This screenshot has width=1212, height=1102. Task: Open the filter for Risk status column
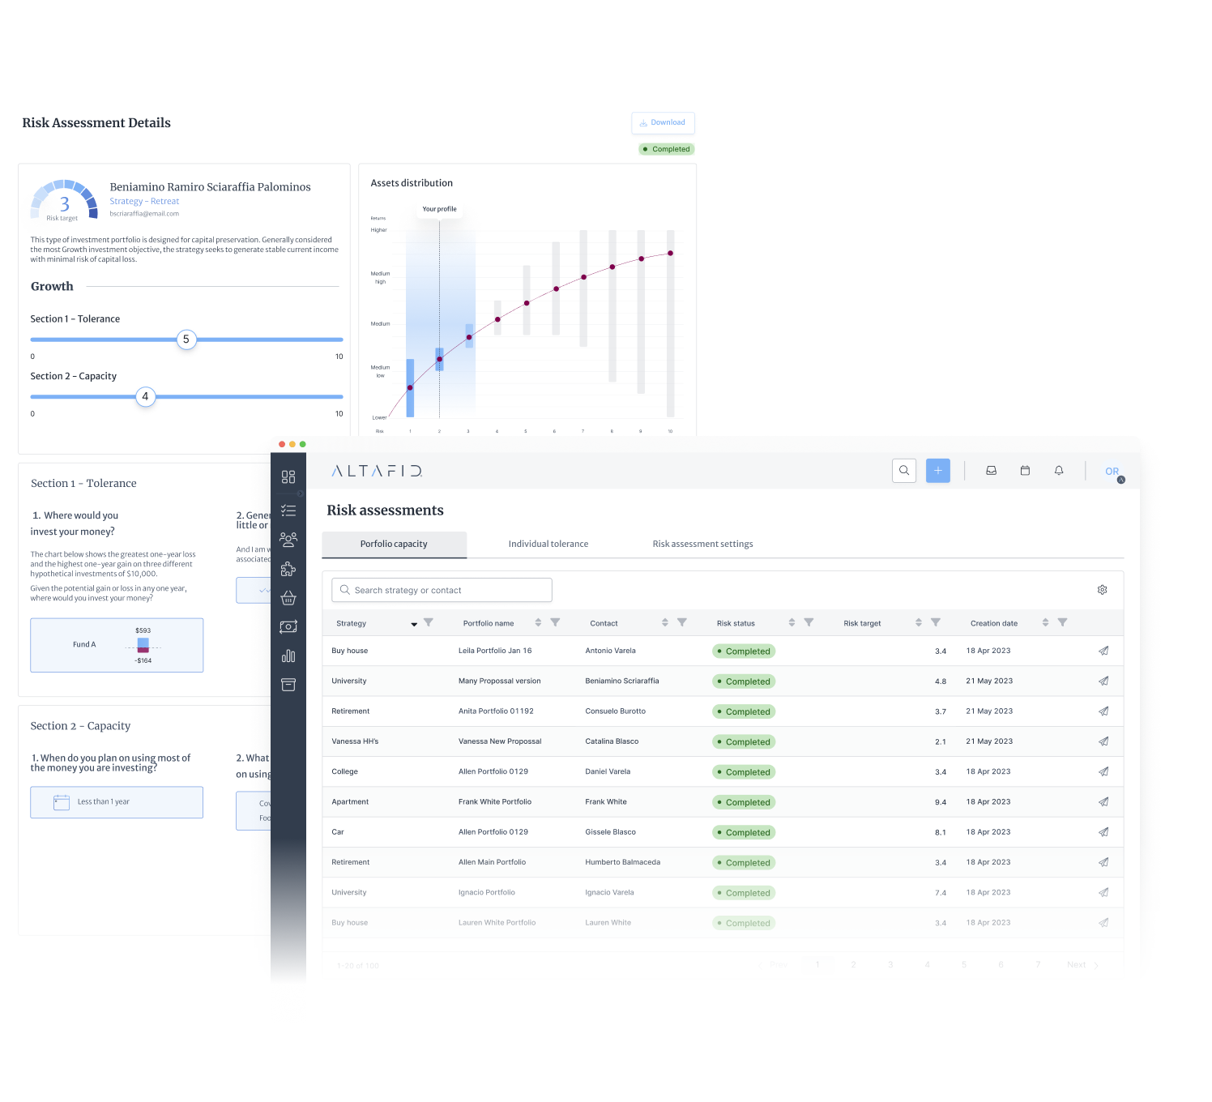click(x=809, y=623)
